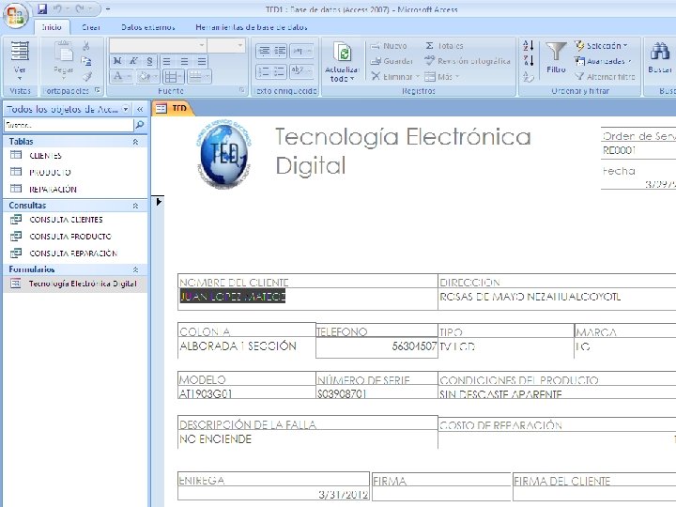Select the PRODUCTO table
The width and height of the screenshot is (676, 507).
pyautogui.click(x=75, y=172)
